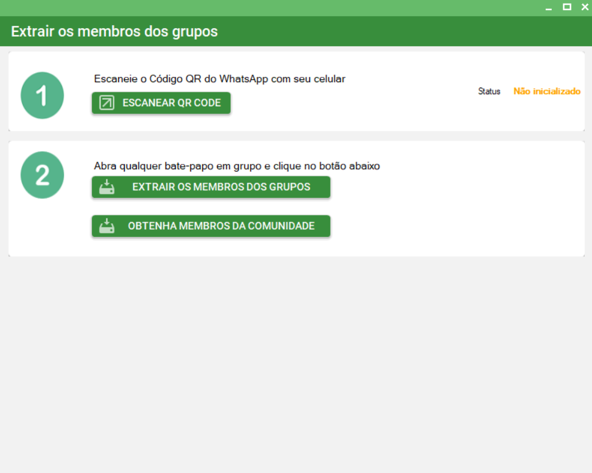592x473 pixels.
Task: Click the "Abra qualquer bate-papo" instruction text
Action: pos(237,166)
